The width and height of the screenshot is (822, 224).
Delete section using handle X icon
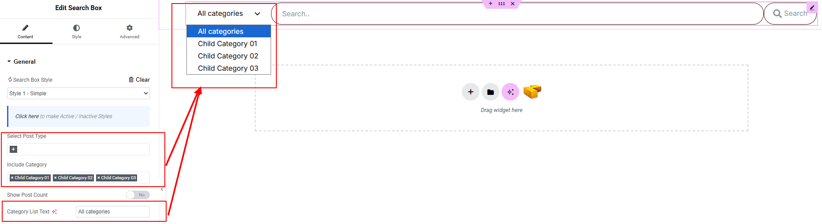[513, 4]
